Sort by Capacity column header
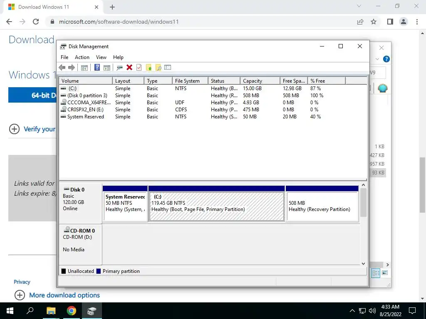Screen dimensions: 426x319 tap(260, 81)
